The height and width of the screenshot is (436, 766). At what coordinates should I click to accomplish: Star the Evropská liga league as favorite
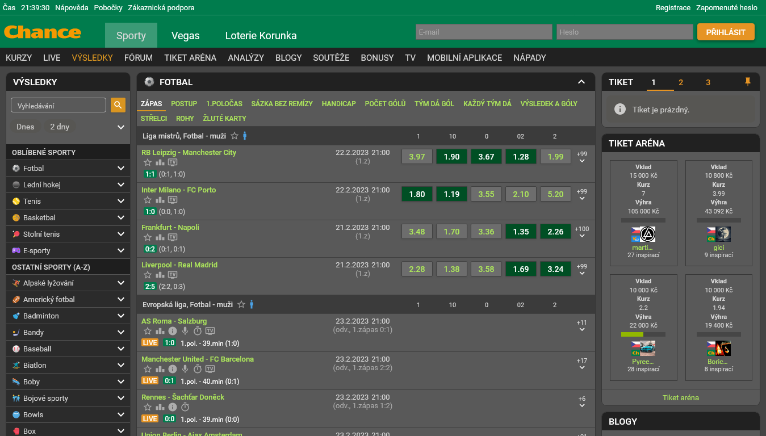point(241,304)
